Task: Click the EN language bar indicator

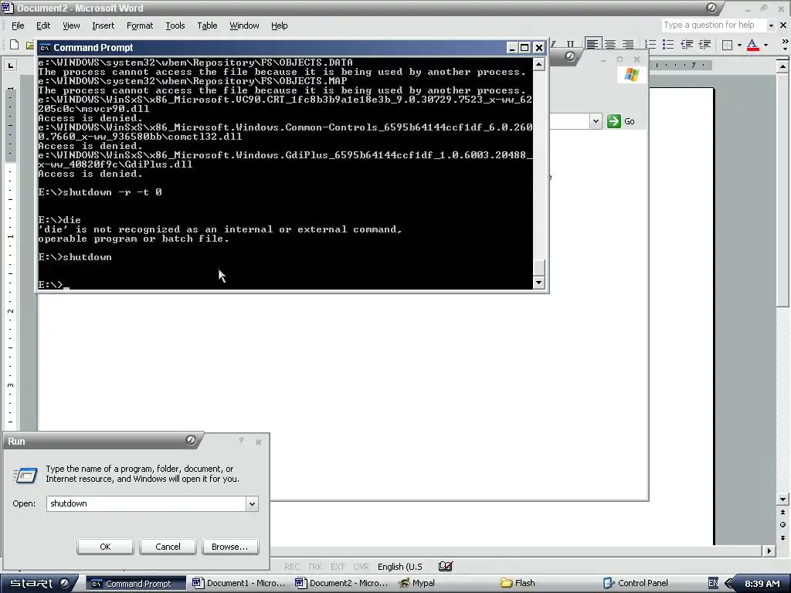Action: pos(713,584)
